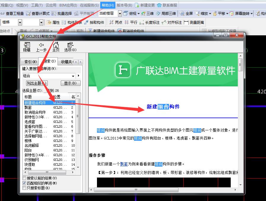Open 三维 view

pos(148,13)
